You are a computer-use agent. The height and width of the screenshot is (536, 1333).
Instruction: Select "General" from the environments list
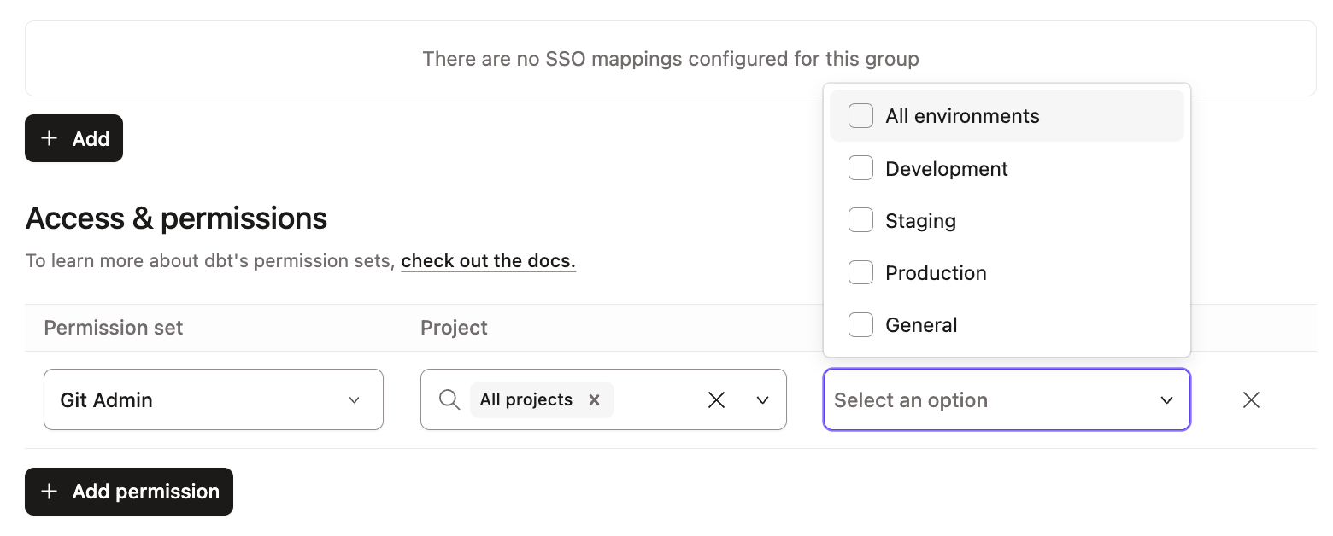coord(921,324)
